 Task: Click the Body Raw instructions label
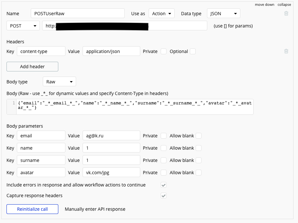click(x=87, y=93)
